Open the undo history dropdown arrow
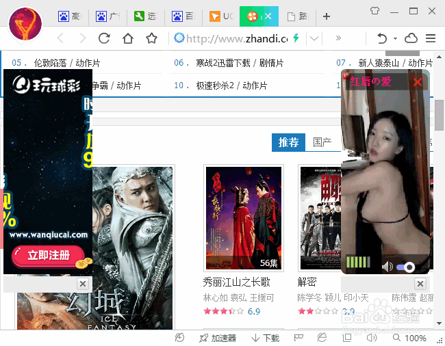 (x=395, y=38)
